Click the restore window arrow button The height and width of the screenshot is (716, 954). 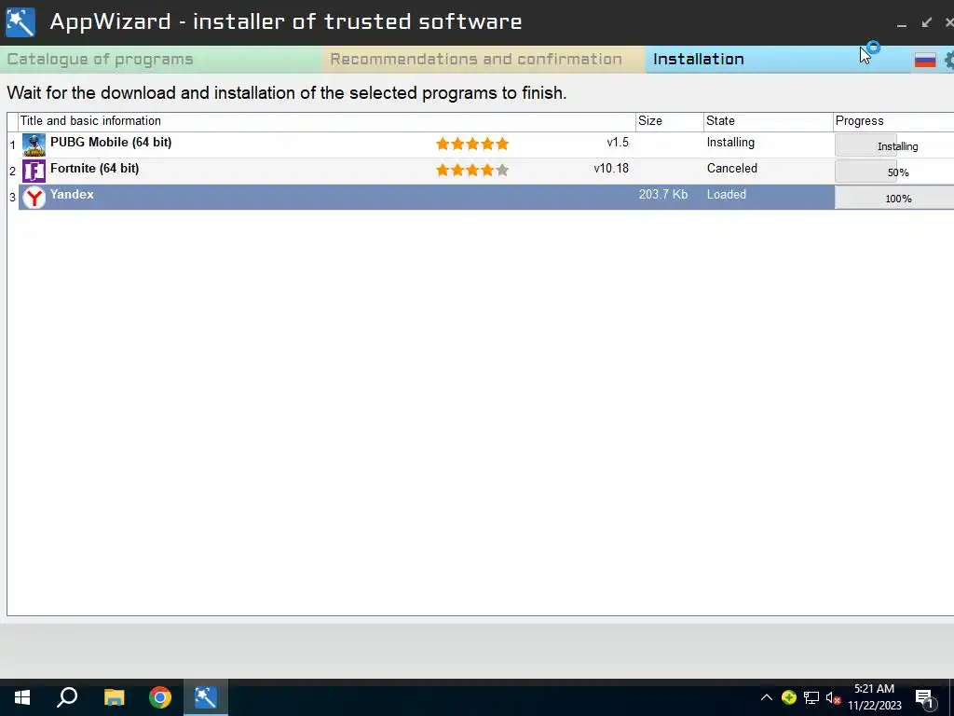pyautogui.click(x=927, y=22)
